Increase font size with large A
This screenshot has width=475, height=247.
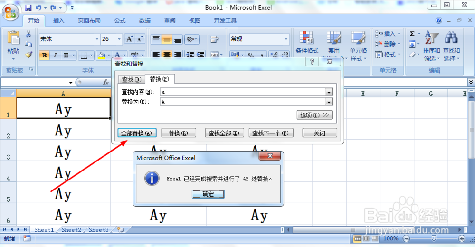coord(129,39)
